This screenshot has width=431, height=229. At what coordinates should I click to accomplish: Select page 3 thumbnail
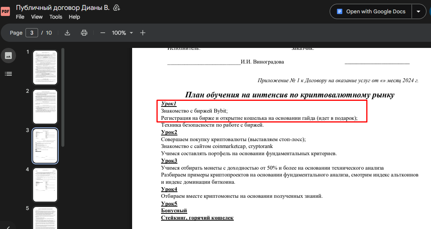(45, 146)
